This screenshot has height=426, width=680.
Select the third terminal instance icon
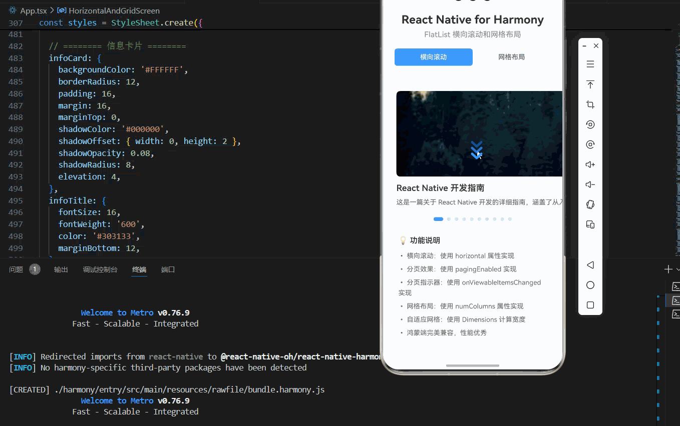(675, 314)
